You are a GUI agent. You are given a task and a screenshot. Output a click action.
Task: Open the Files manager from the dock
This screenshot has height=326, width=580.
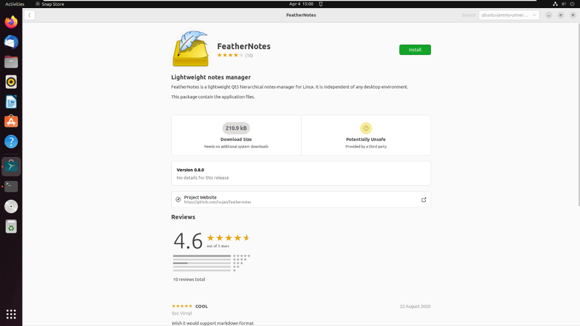coord(11,62)
